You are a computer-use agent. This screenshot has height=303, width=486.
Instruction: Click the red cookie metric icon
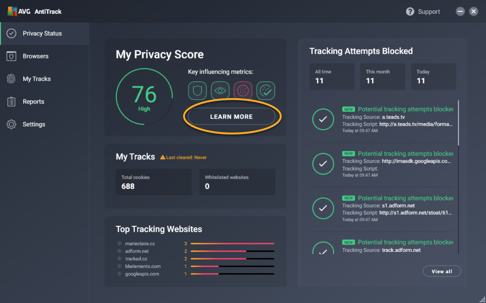(x=243, y=91)
